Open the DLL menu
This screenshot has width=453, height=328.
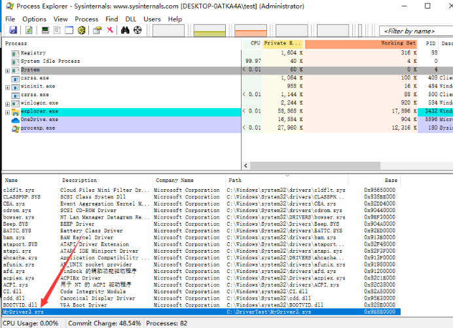point(130,19)
